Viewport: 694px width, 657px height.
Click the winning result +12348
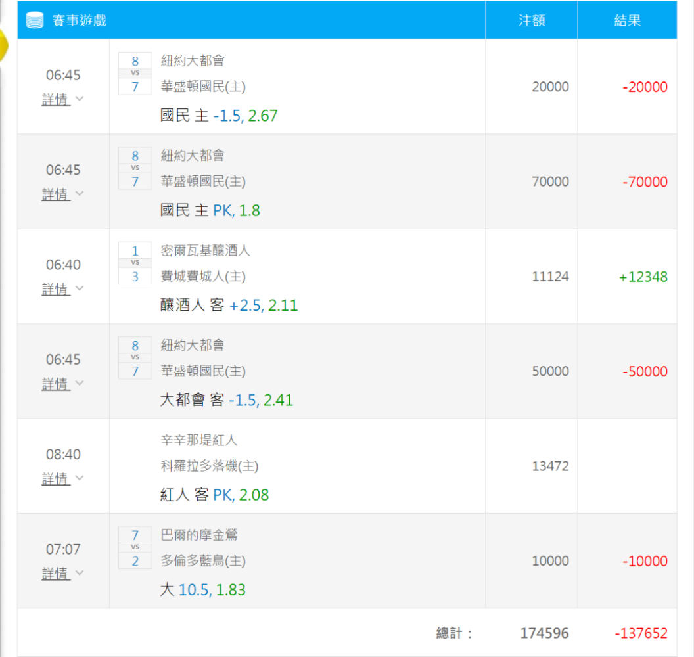click(x=643, y=277)
